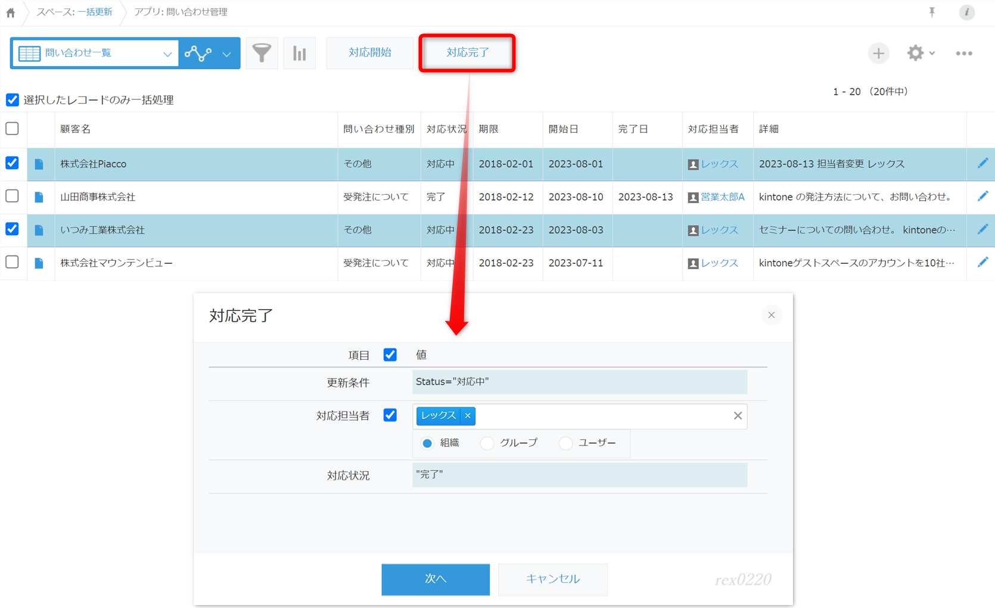995x608 pixels.
Task: Uncheck the いつみ工業株式会社 row checkbox
Action: point(12,229)
